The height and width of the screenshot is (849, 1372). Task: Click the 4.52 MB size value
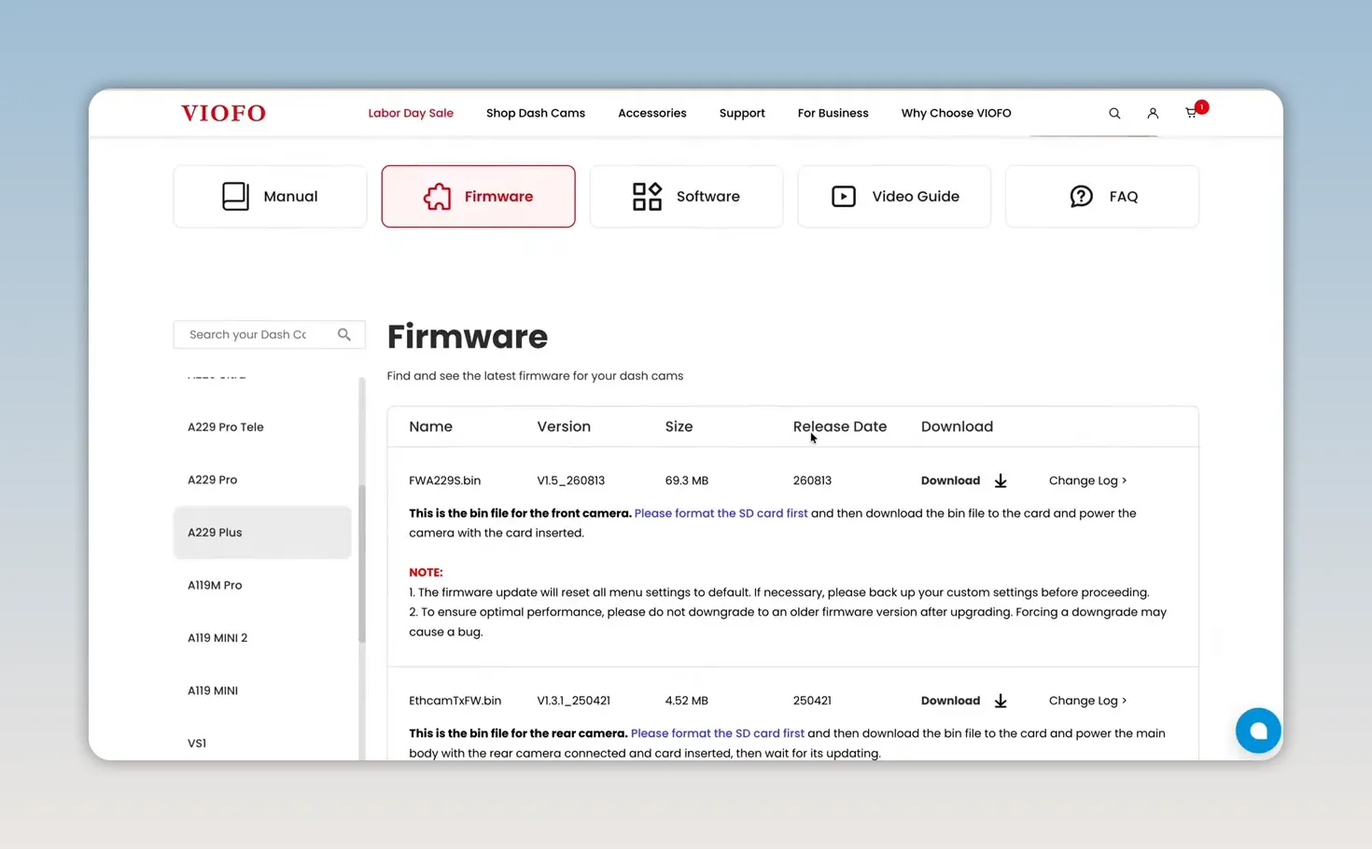coord(687,701)
